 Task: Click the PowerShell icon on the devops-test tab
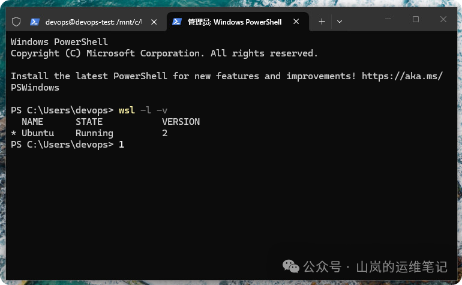pyautogui.click(x=35, y=22)
